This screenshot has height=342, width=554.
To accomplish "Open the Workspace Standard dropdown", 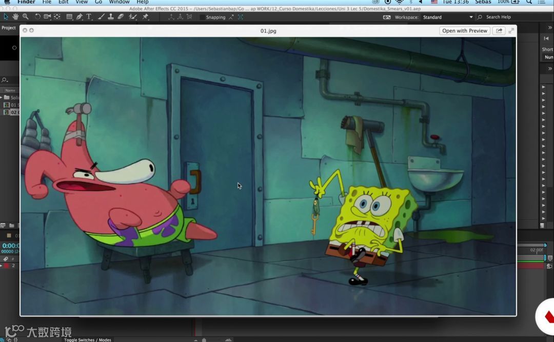I will point(448,17).
